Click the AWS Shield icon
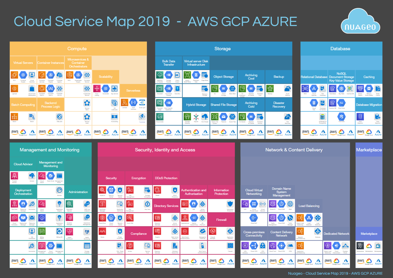Image resolution: width=393 pixels, height=278 pixels. tap(157, 190)
